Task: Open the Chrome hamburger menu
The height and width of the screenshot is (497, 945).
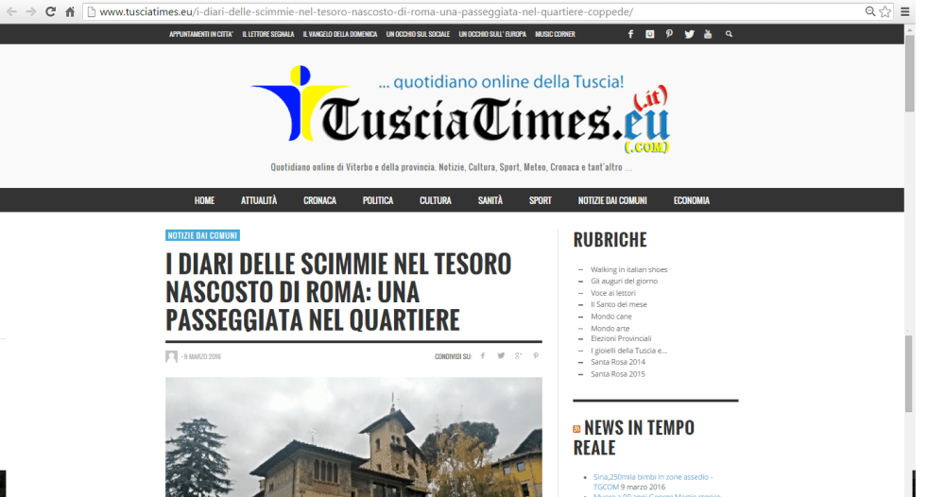Action: tap(904, 11)
